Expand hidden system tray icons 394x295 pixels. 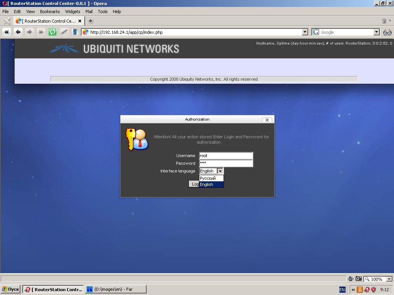tap(353, 290)
